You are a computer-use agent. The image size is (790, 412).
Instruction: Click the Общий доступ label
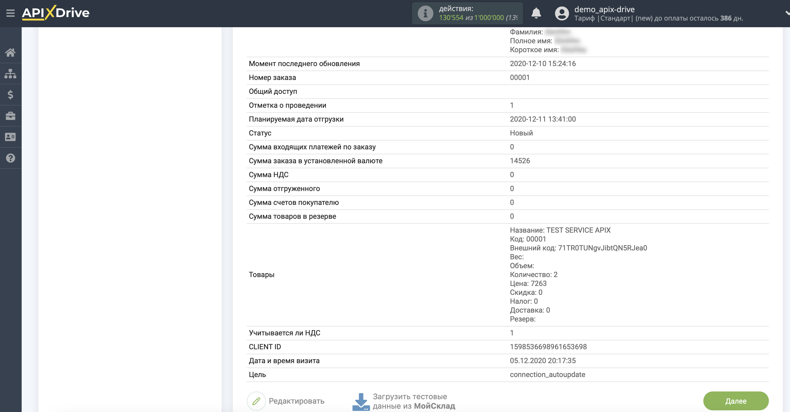272,91
